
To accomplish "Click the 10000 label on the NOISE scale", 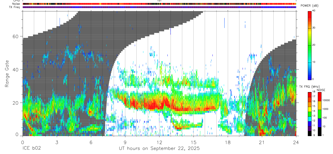I will click(326, 100).
